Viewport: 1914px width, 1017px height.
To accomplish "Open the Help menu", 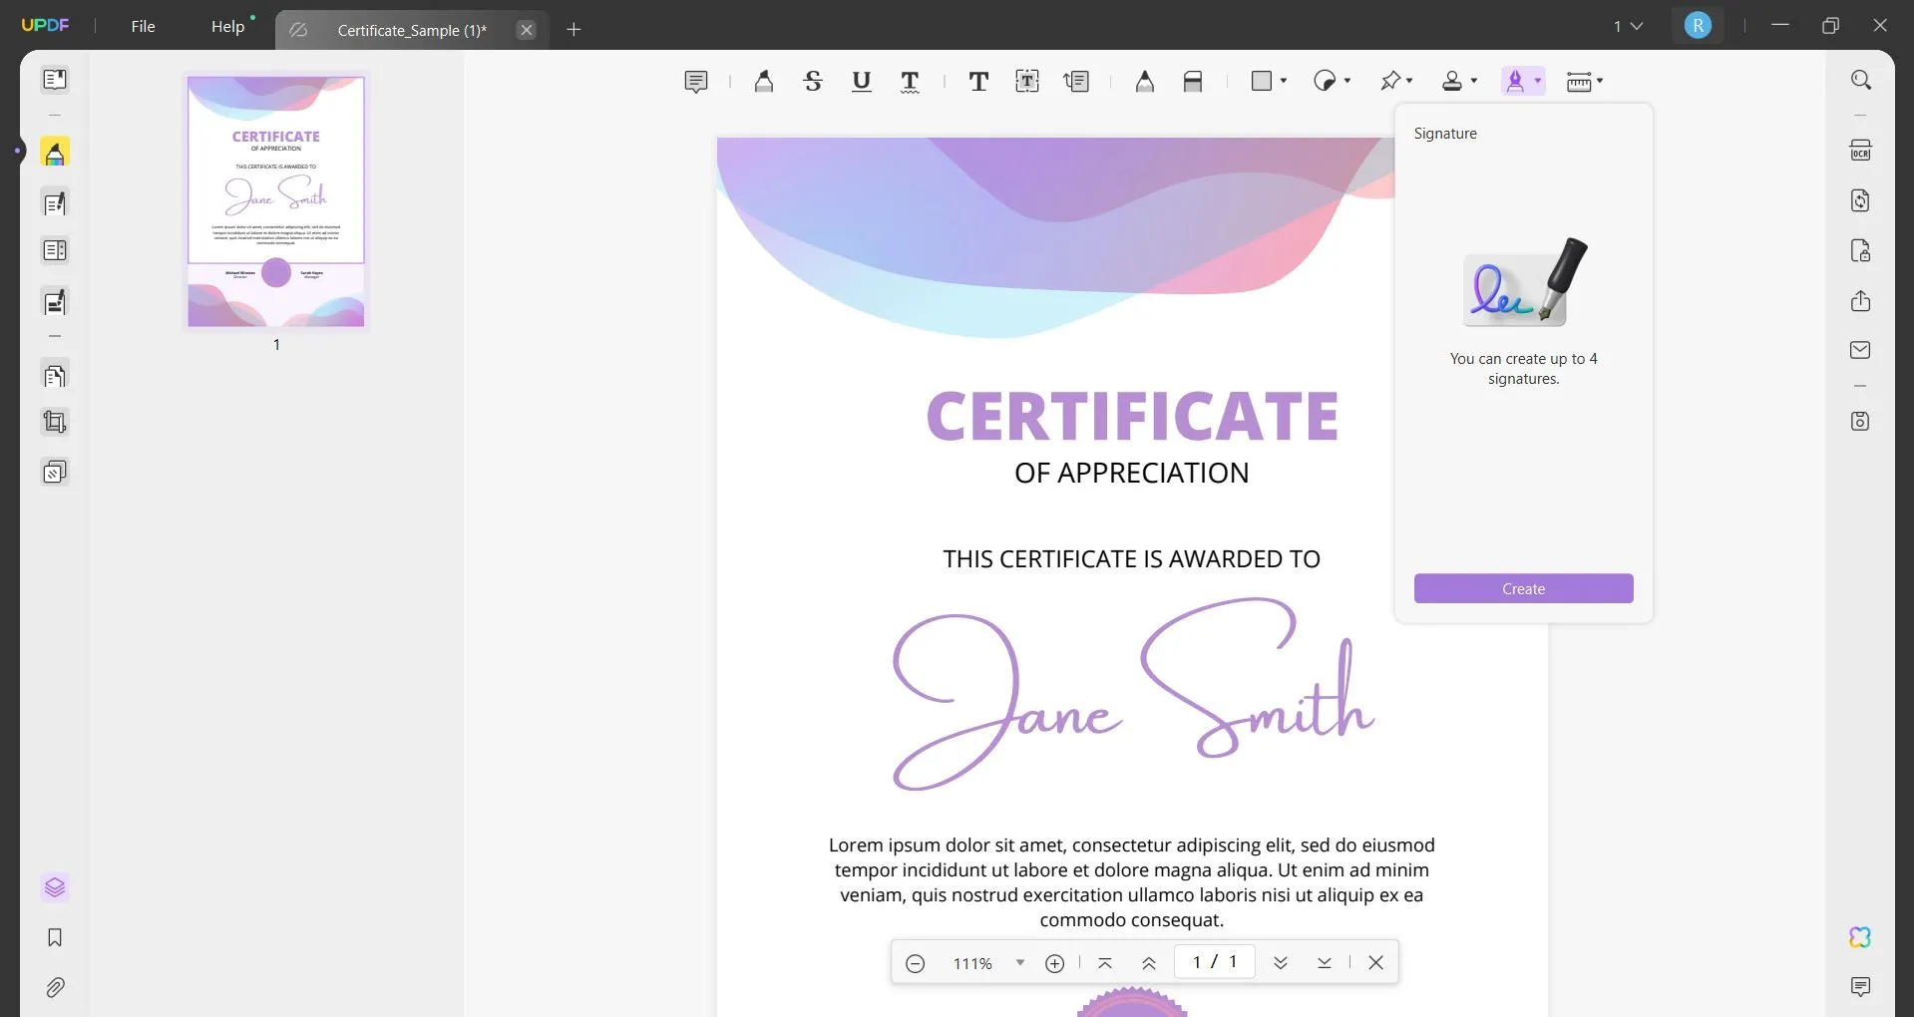I will (227, 26).
